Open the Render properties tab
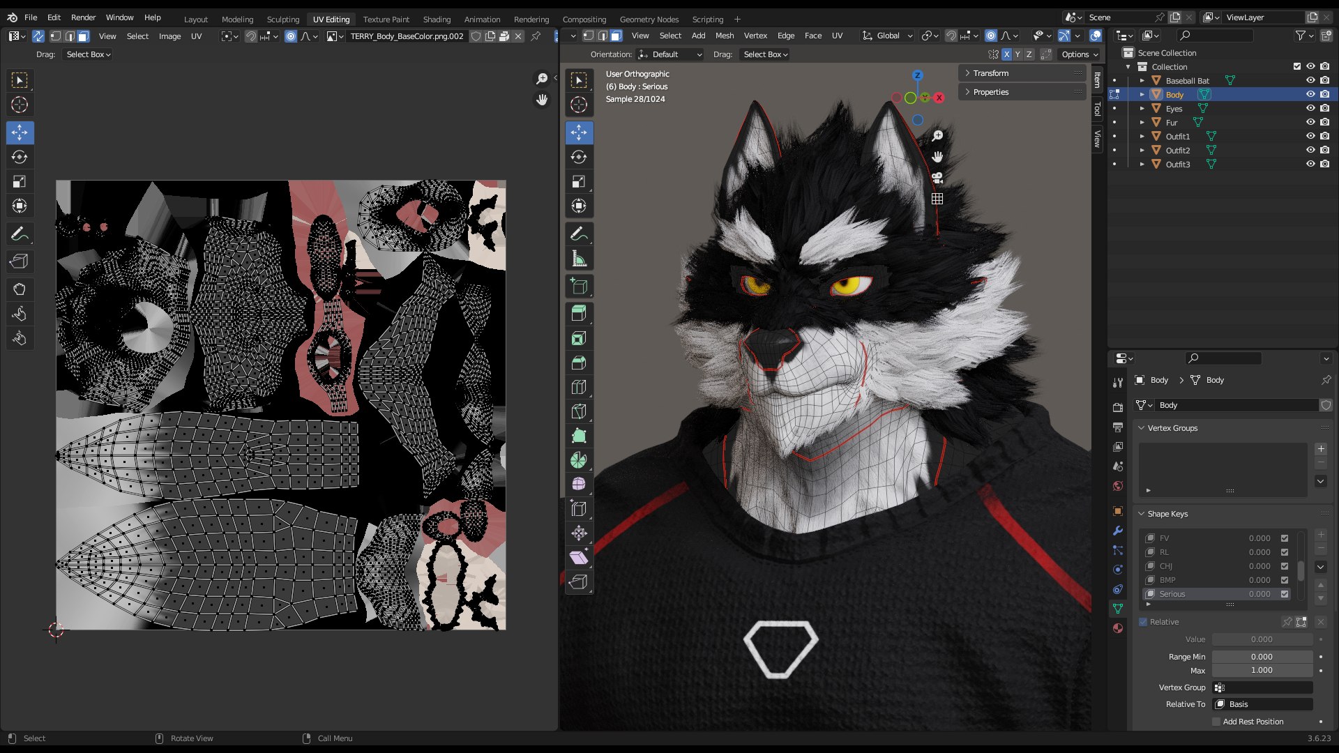Image resolution: width=1339 pixels, height=753 pixels. [1118, 407]
